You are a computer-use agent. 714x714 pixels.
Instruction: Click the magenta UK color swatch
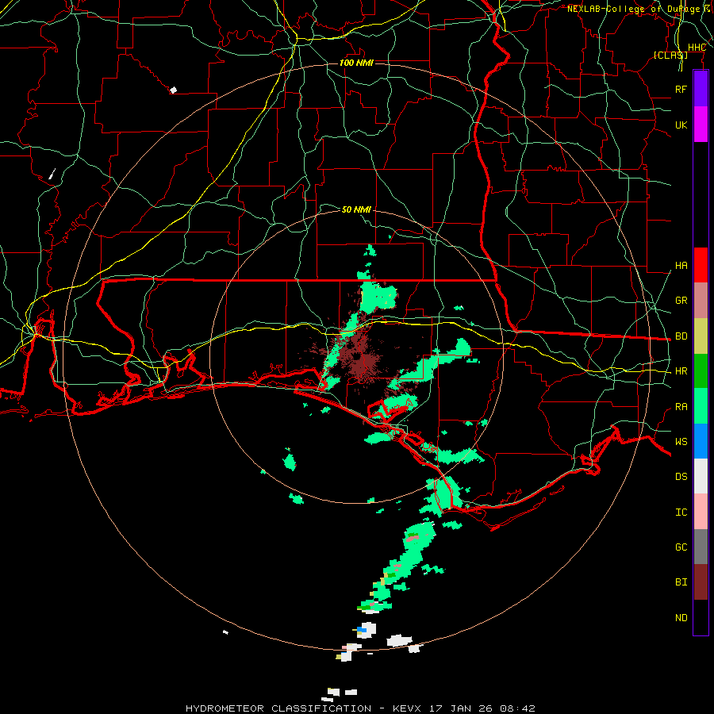pos(701,125)
